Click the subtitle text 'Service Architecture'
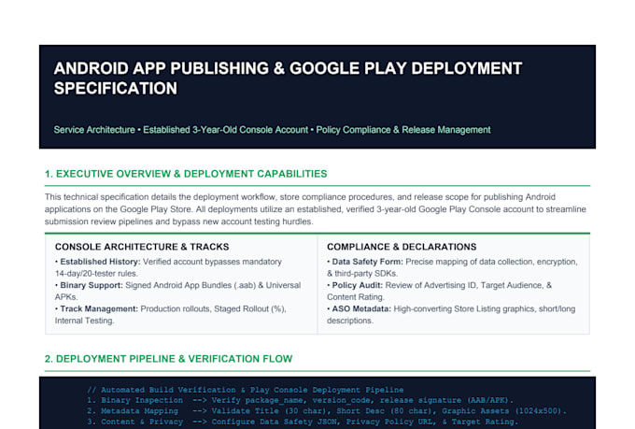 coord(94,130)
